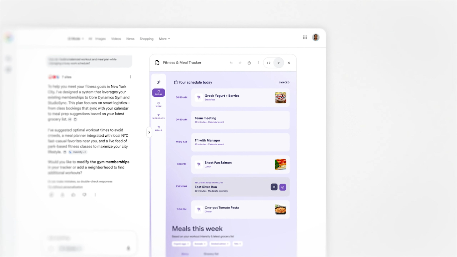Click the Fitness & Meal Tracker app icon
The width and height of the screenshot is (457, 257).
(157, 62)
